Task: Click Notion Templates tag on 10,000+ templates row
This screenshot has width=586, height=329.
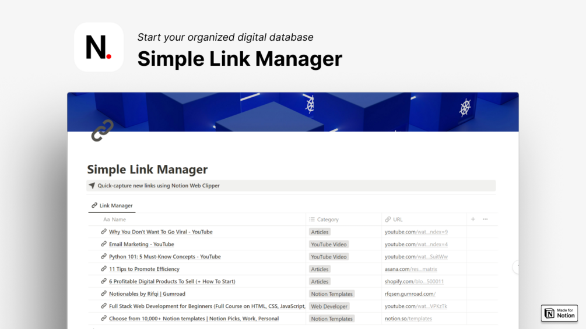Action: [332, 319]
